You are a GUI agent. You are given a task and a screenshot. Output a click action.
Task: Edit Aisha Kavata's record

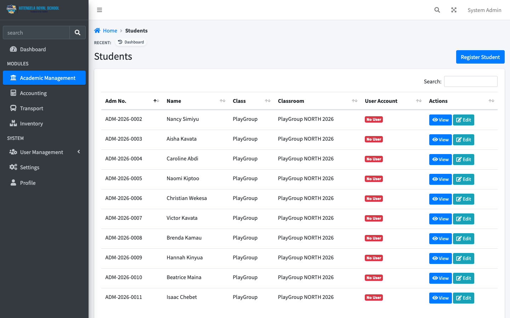coord(463,140)
